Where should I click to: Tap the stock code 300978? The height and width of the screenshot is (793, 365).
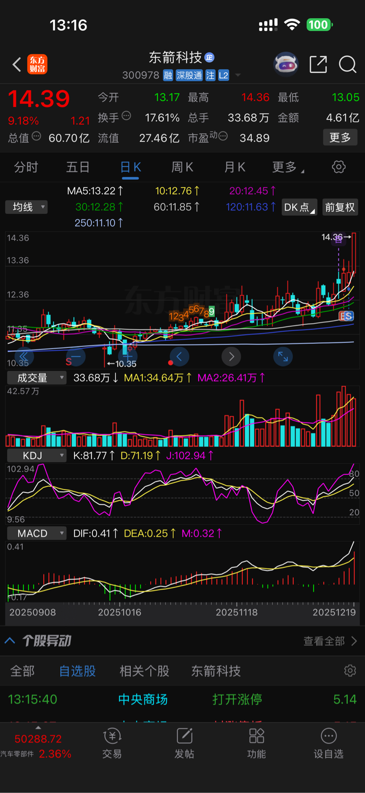coord(141,75)
